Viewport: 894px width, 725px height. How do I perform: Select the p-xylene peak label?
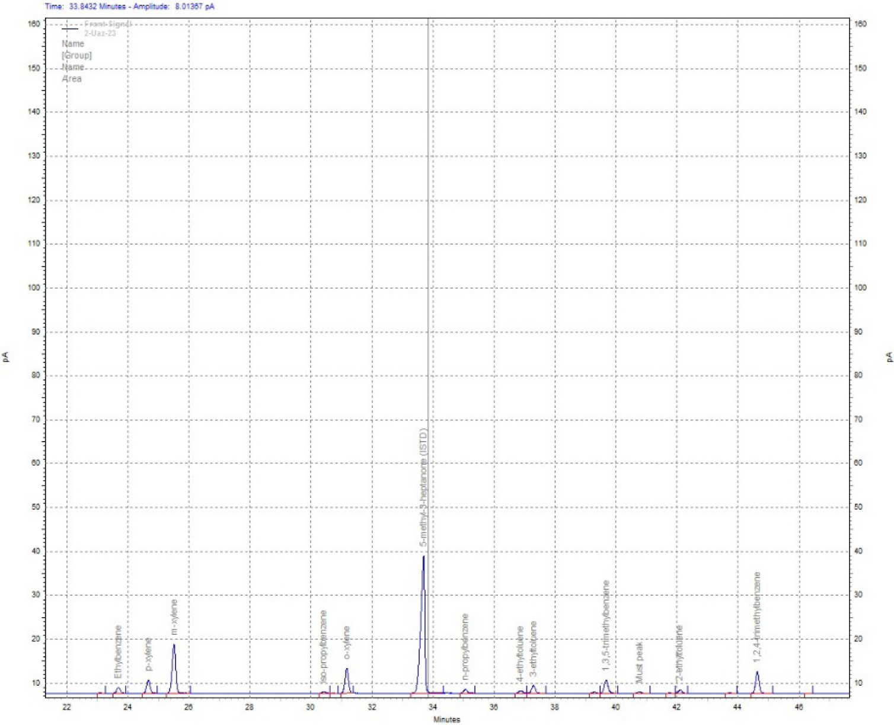[x=149, y=654]
